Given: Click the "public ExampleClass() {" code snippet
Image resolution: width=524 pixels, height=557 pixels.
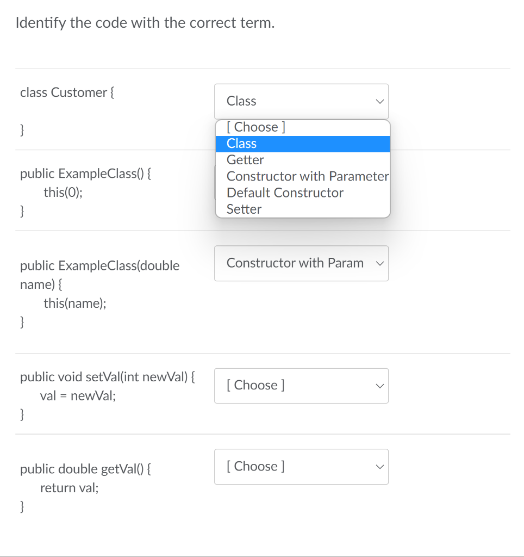Looking at the screenshot, I should [86, 174].
